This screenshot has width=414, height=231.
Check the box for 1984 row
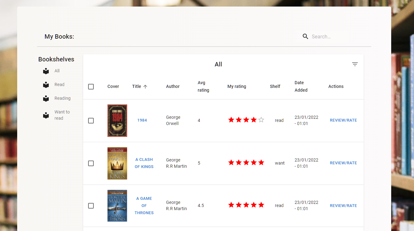click(x=91, y=121)
